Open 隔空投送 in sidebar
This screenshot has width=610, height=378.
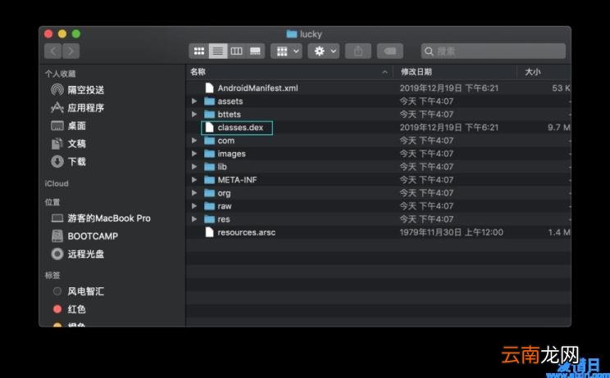[x=77, y=90]
